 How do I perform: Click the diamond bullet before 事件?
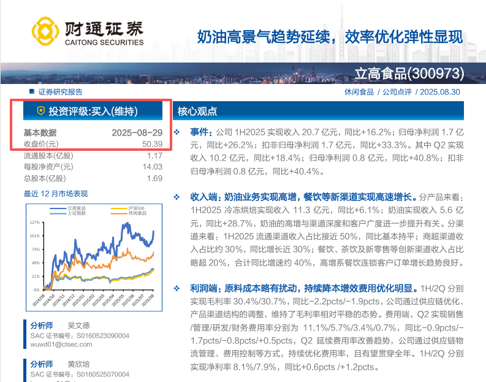tap(177, 132)
